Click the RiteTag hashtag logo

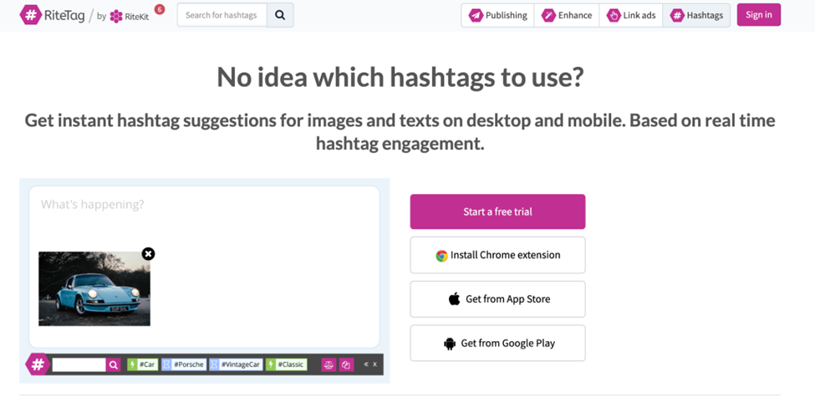31,14
